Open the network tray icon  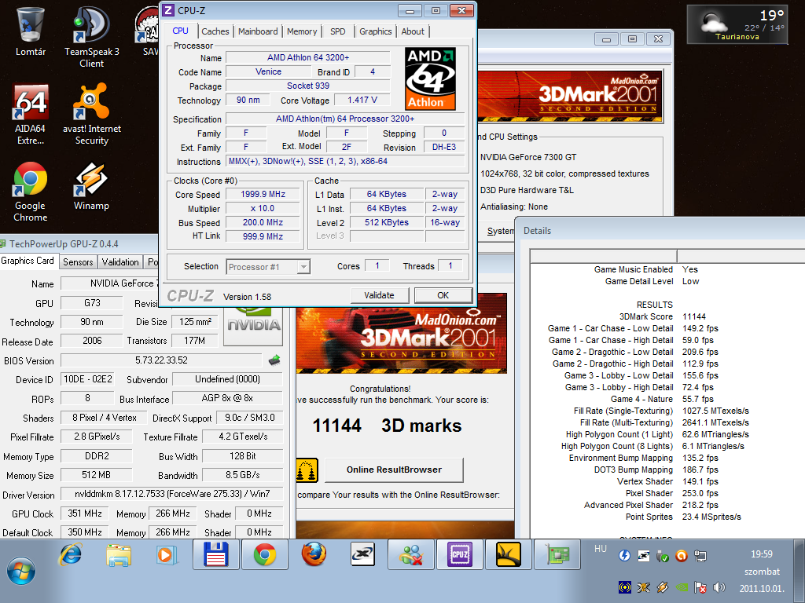(x=700, y=556)
